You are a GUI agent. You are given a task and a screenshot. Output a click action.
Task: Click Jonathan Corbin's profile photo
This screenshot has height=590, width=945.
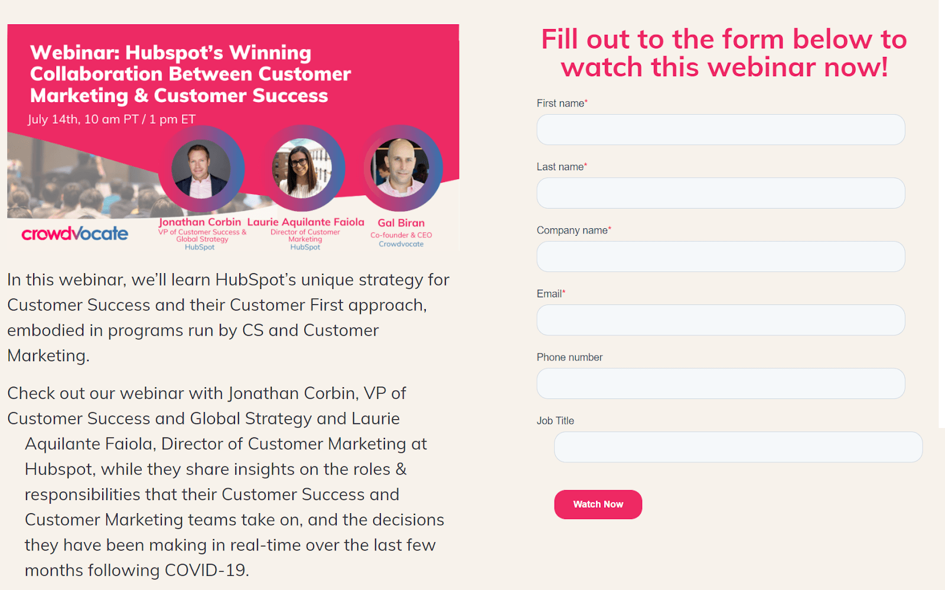201,169
